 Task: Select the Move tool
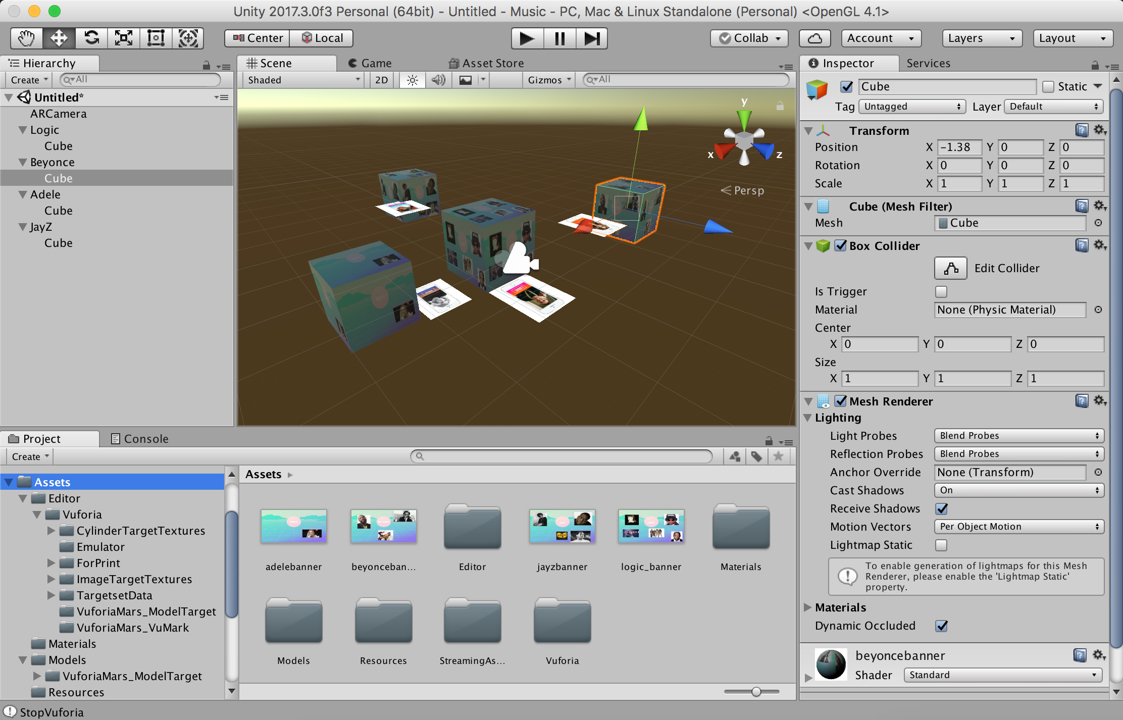coord(59,38)
